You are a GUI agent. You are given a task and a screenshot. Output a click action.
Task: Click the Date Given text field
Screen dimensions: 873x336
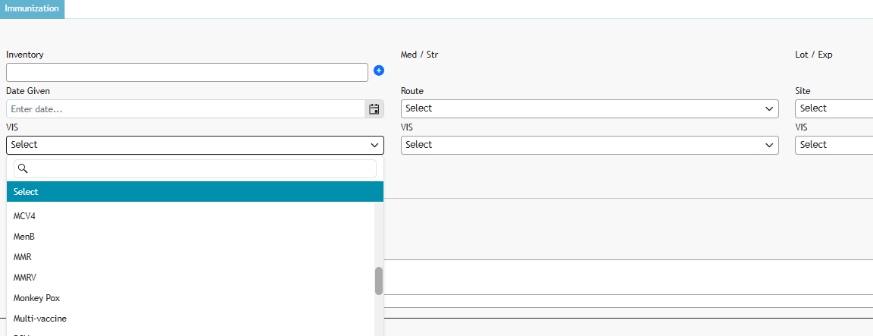pos(185,109)
